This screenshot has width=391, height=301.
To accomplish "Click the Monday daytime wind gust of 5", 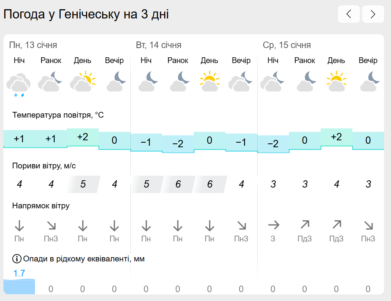I will click(x=83, y=184).
